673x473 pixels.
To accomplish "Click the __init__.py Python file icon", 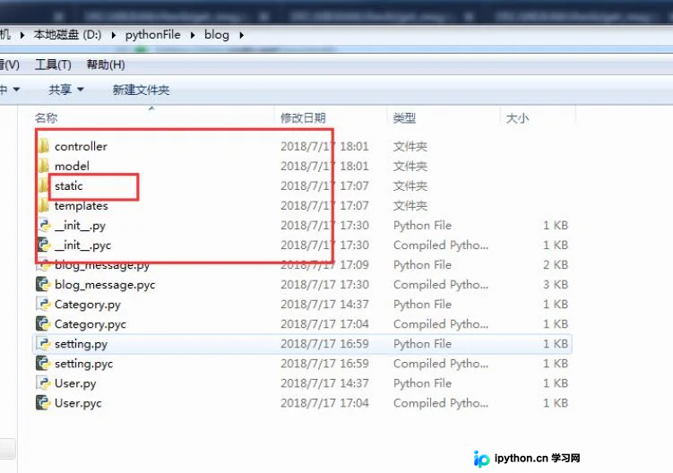I will point(44,226).
